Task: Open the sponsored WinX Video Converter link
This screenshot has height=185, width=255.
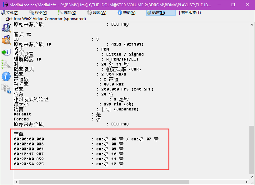Action: (46, 19)
